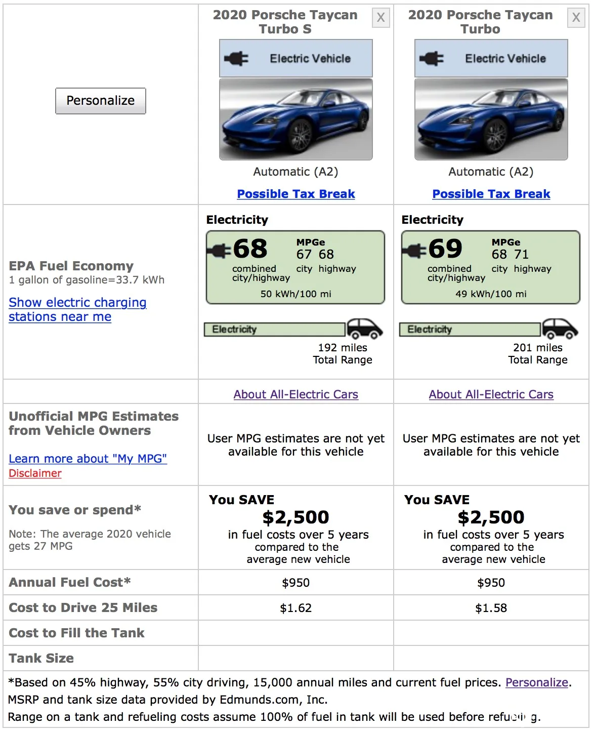Show electric charging stations near me
Viewport: 593px width, 733px height.
click(77, 309)
